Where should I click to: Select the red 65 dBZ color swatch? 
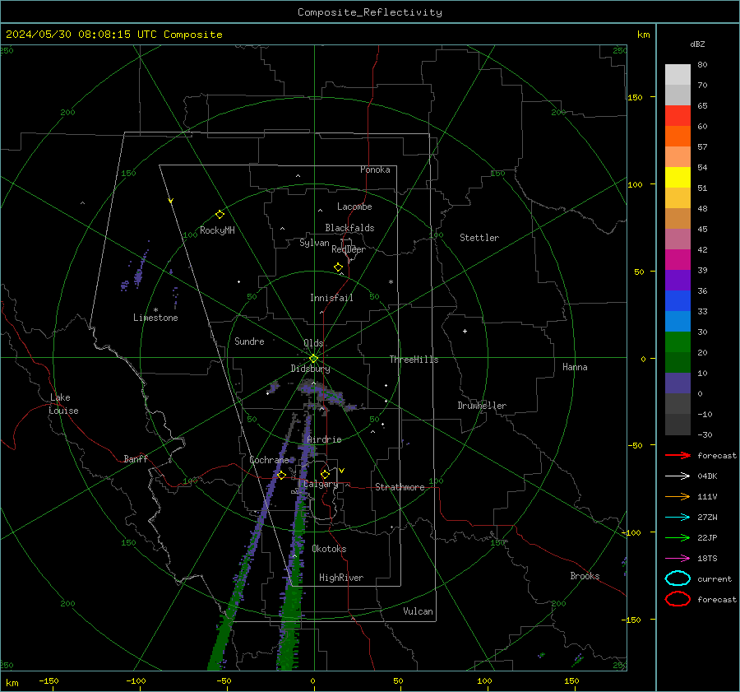678,115
